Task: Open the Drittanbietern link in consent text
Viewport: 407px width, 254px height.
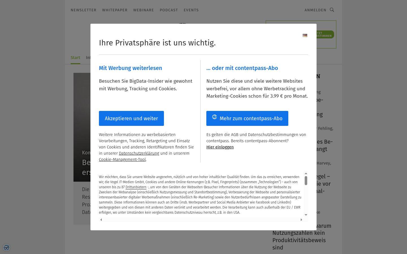Action: coord(136,187)
